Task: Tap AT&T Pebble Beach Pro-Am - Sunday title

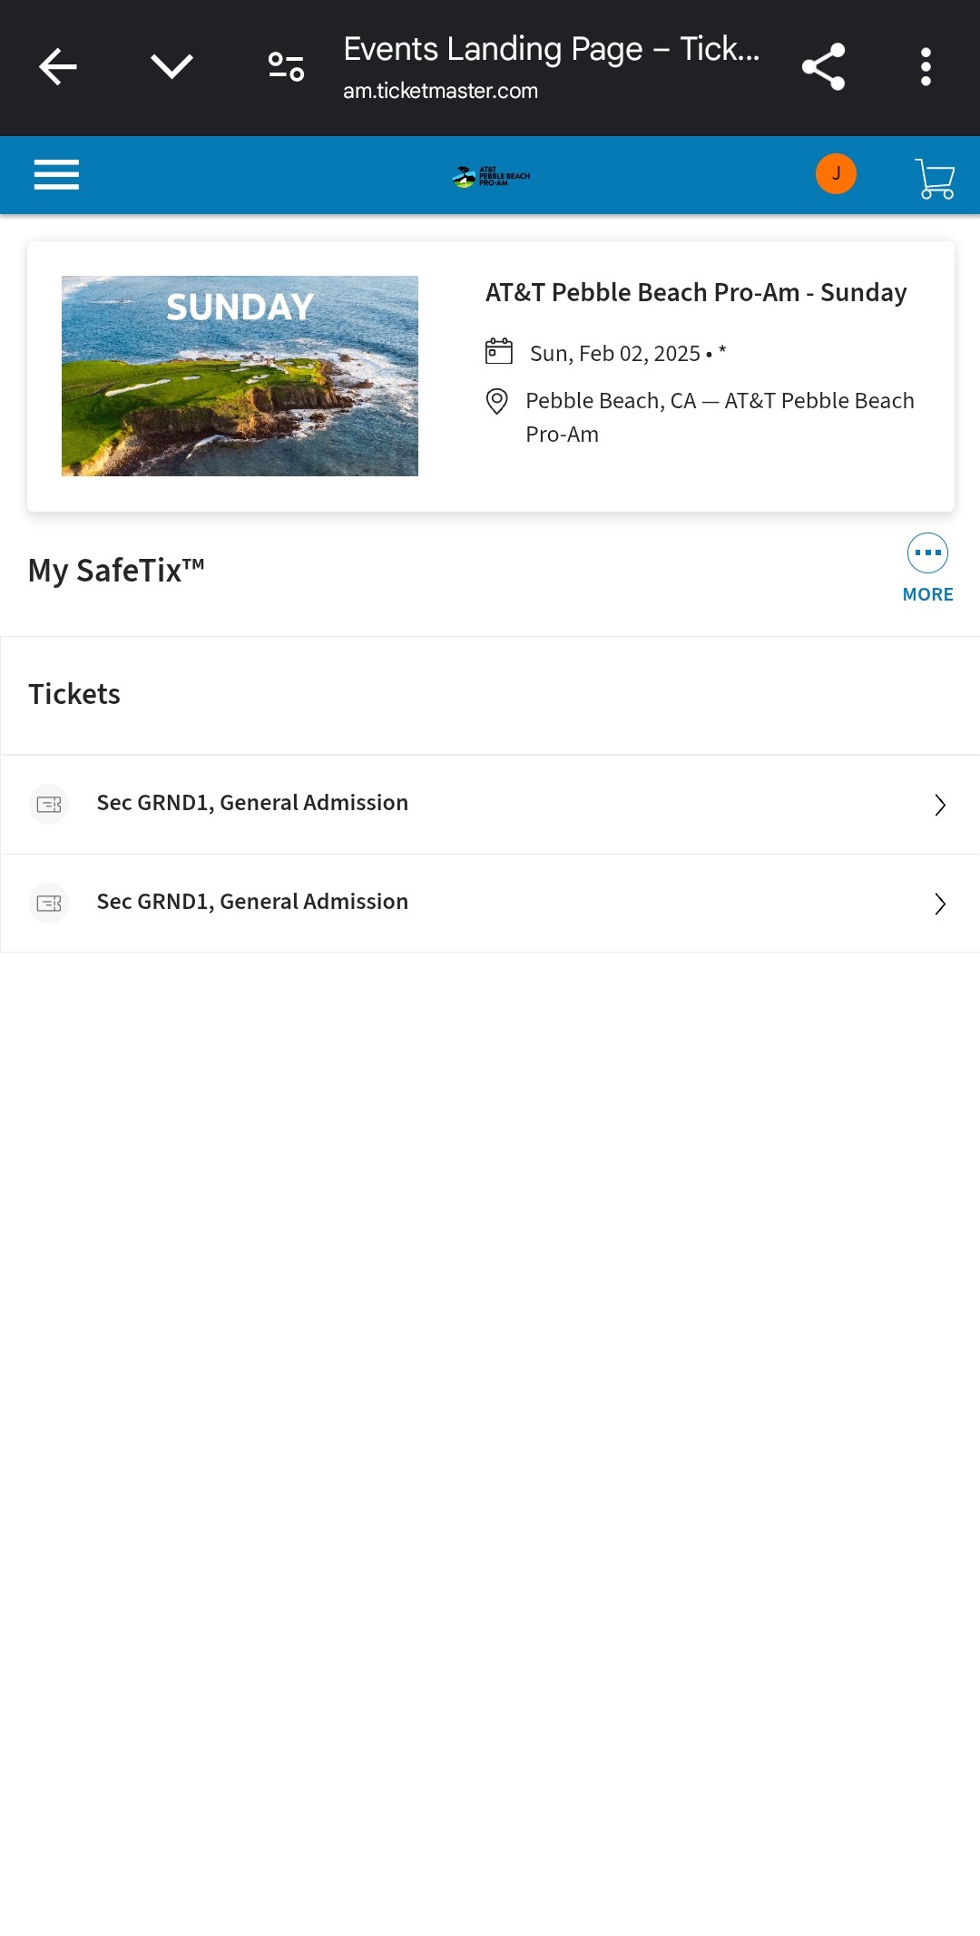Action: [696, 292]
